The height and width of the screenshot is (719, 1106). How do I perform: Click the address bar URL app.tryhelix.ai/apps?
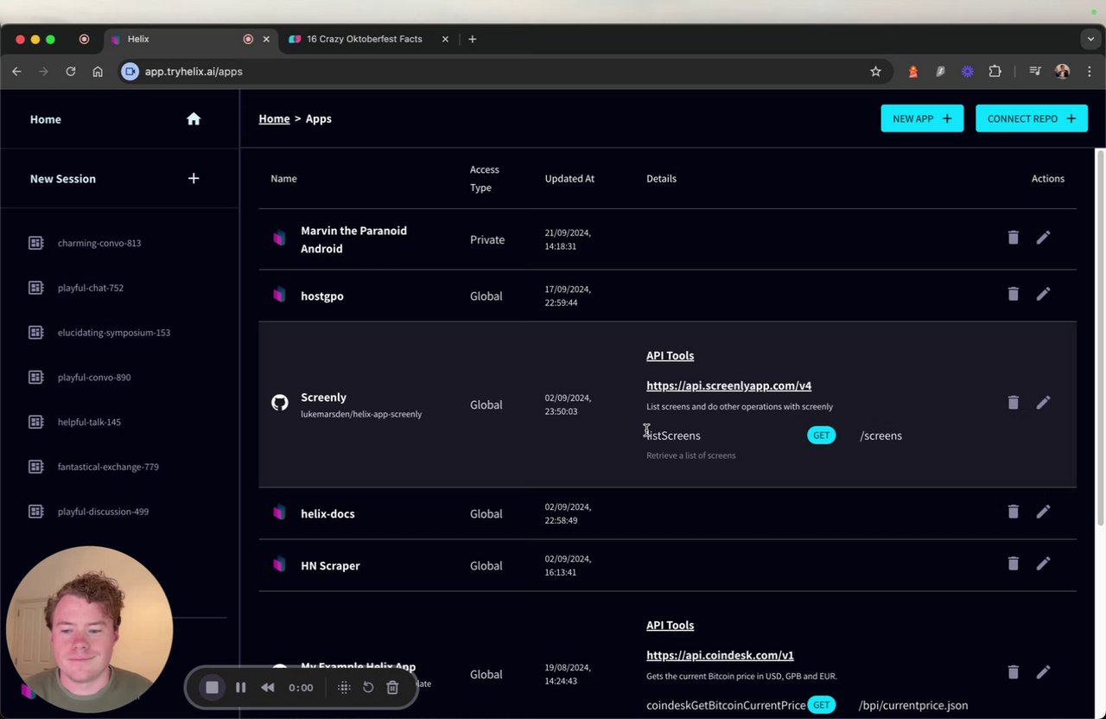point(194,72)
